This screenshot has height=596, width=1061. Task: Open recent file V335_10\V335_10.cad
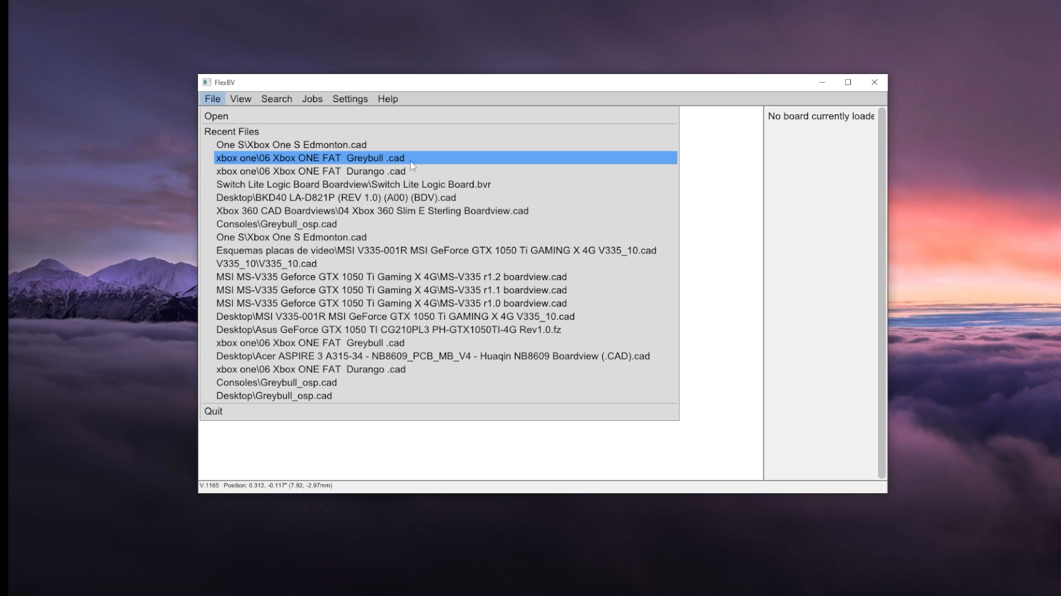[446, 263]
